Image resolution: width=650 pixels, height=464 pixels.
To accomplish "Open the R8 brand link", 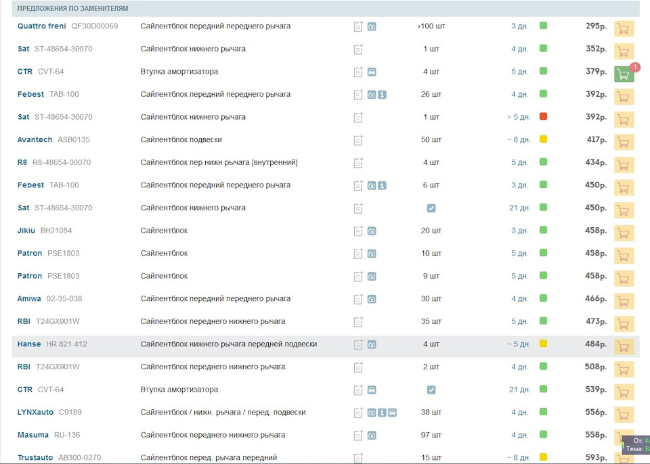I will tap(22, 162).
